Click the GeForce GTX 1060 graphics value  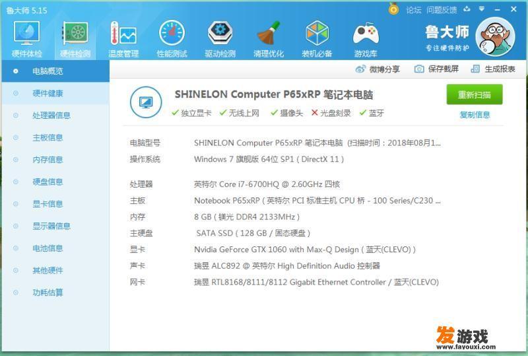(x=305, y=250)
